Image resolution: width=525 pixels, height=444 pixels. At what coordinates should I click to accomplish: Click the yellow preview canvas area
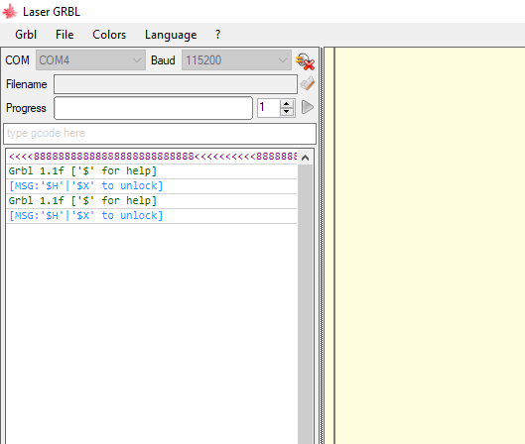point(430,246)
